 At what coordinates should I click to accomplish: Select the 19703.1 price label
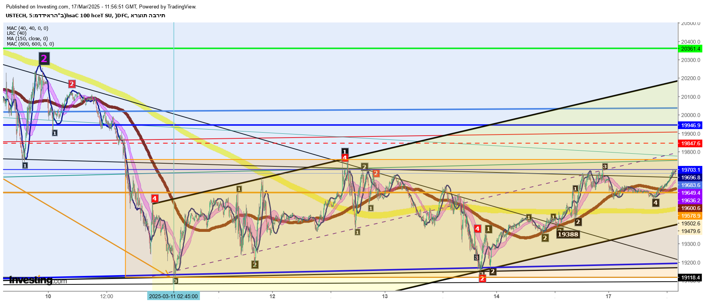(x=690, y=170)
